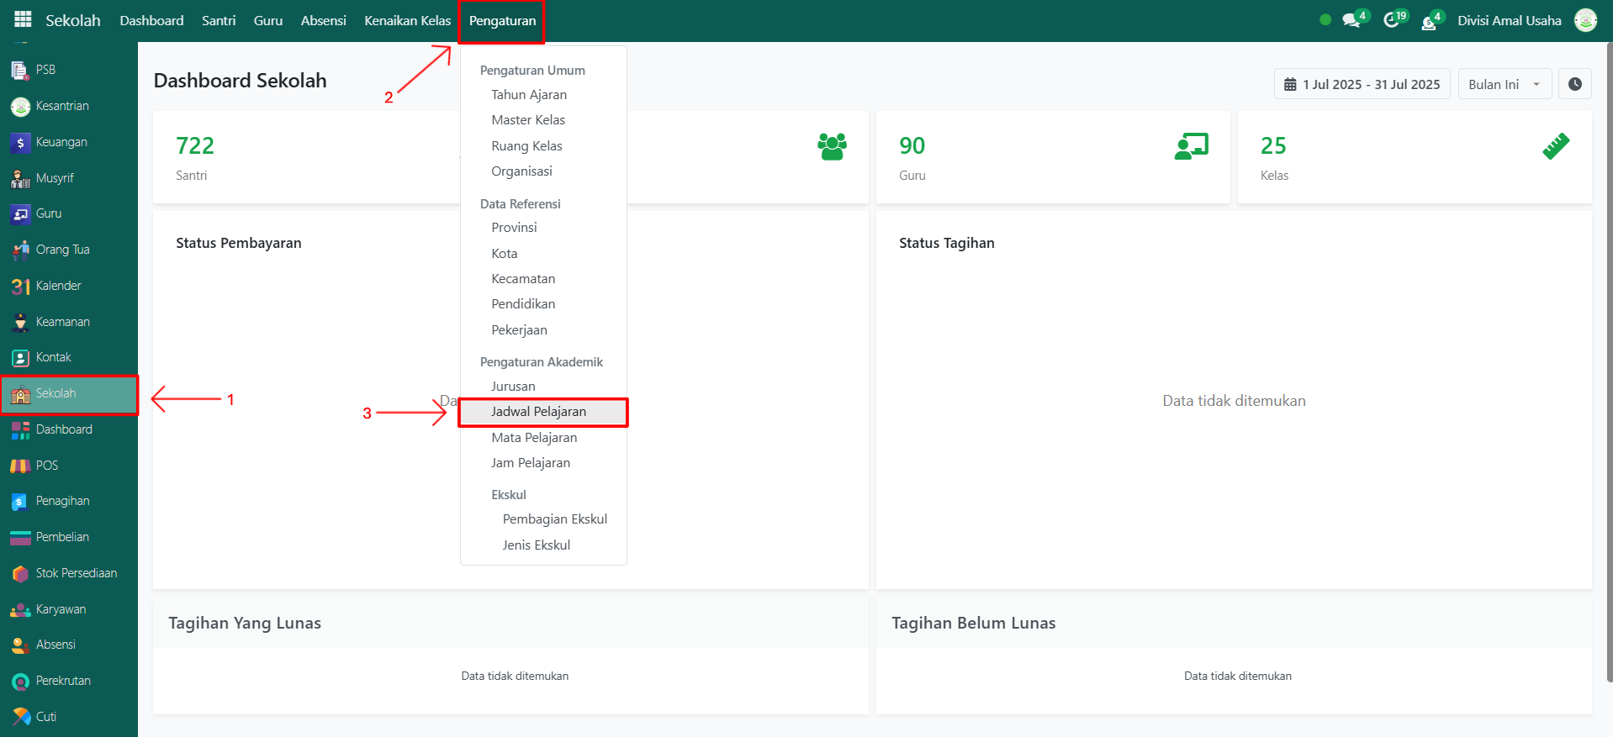Select Mata Pelajaran menu option
The height and width of the screenshot is (737, 1613).
[x=534, y=438]
